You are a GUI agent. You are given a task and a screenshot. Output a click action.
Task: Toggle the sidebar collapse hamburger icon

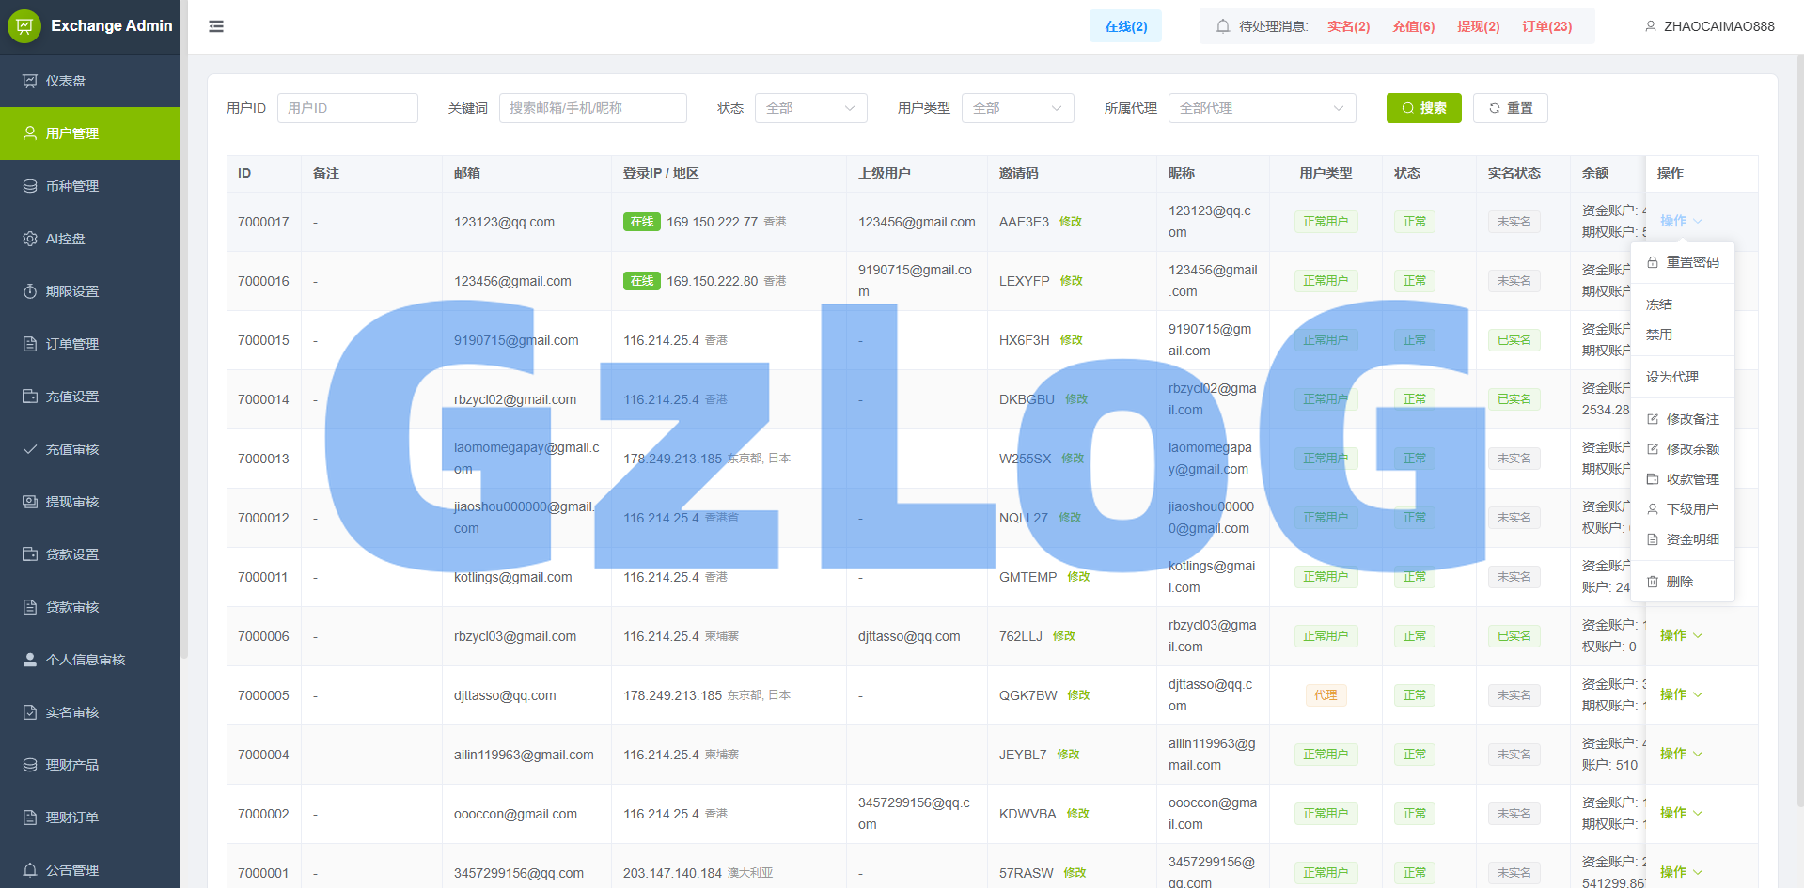click(216, 26)
